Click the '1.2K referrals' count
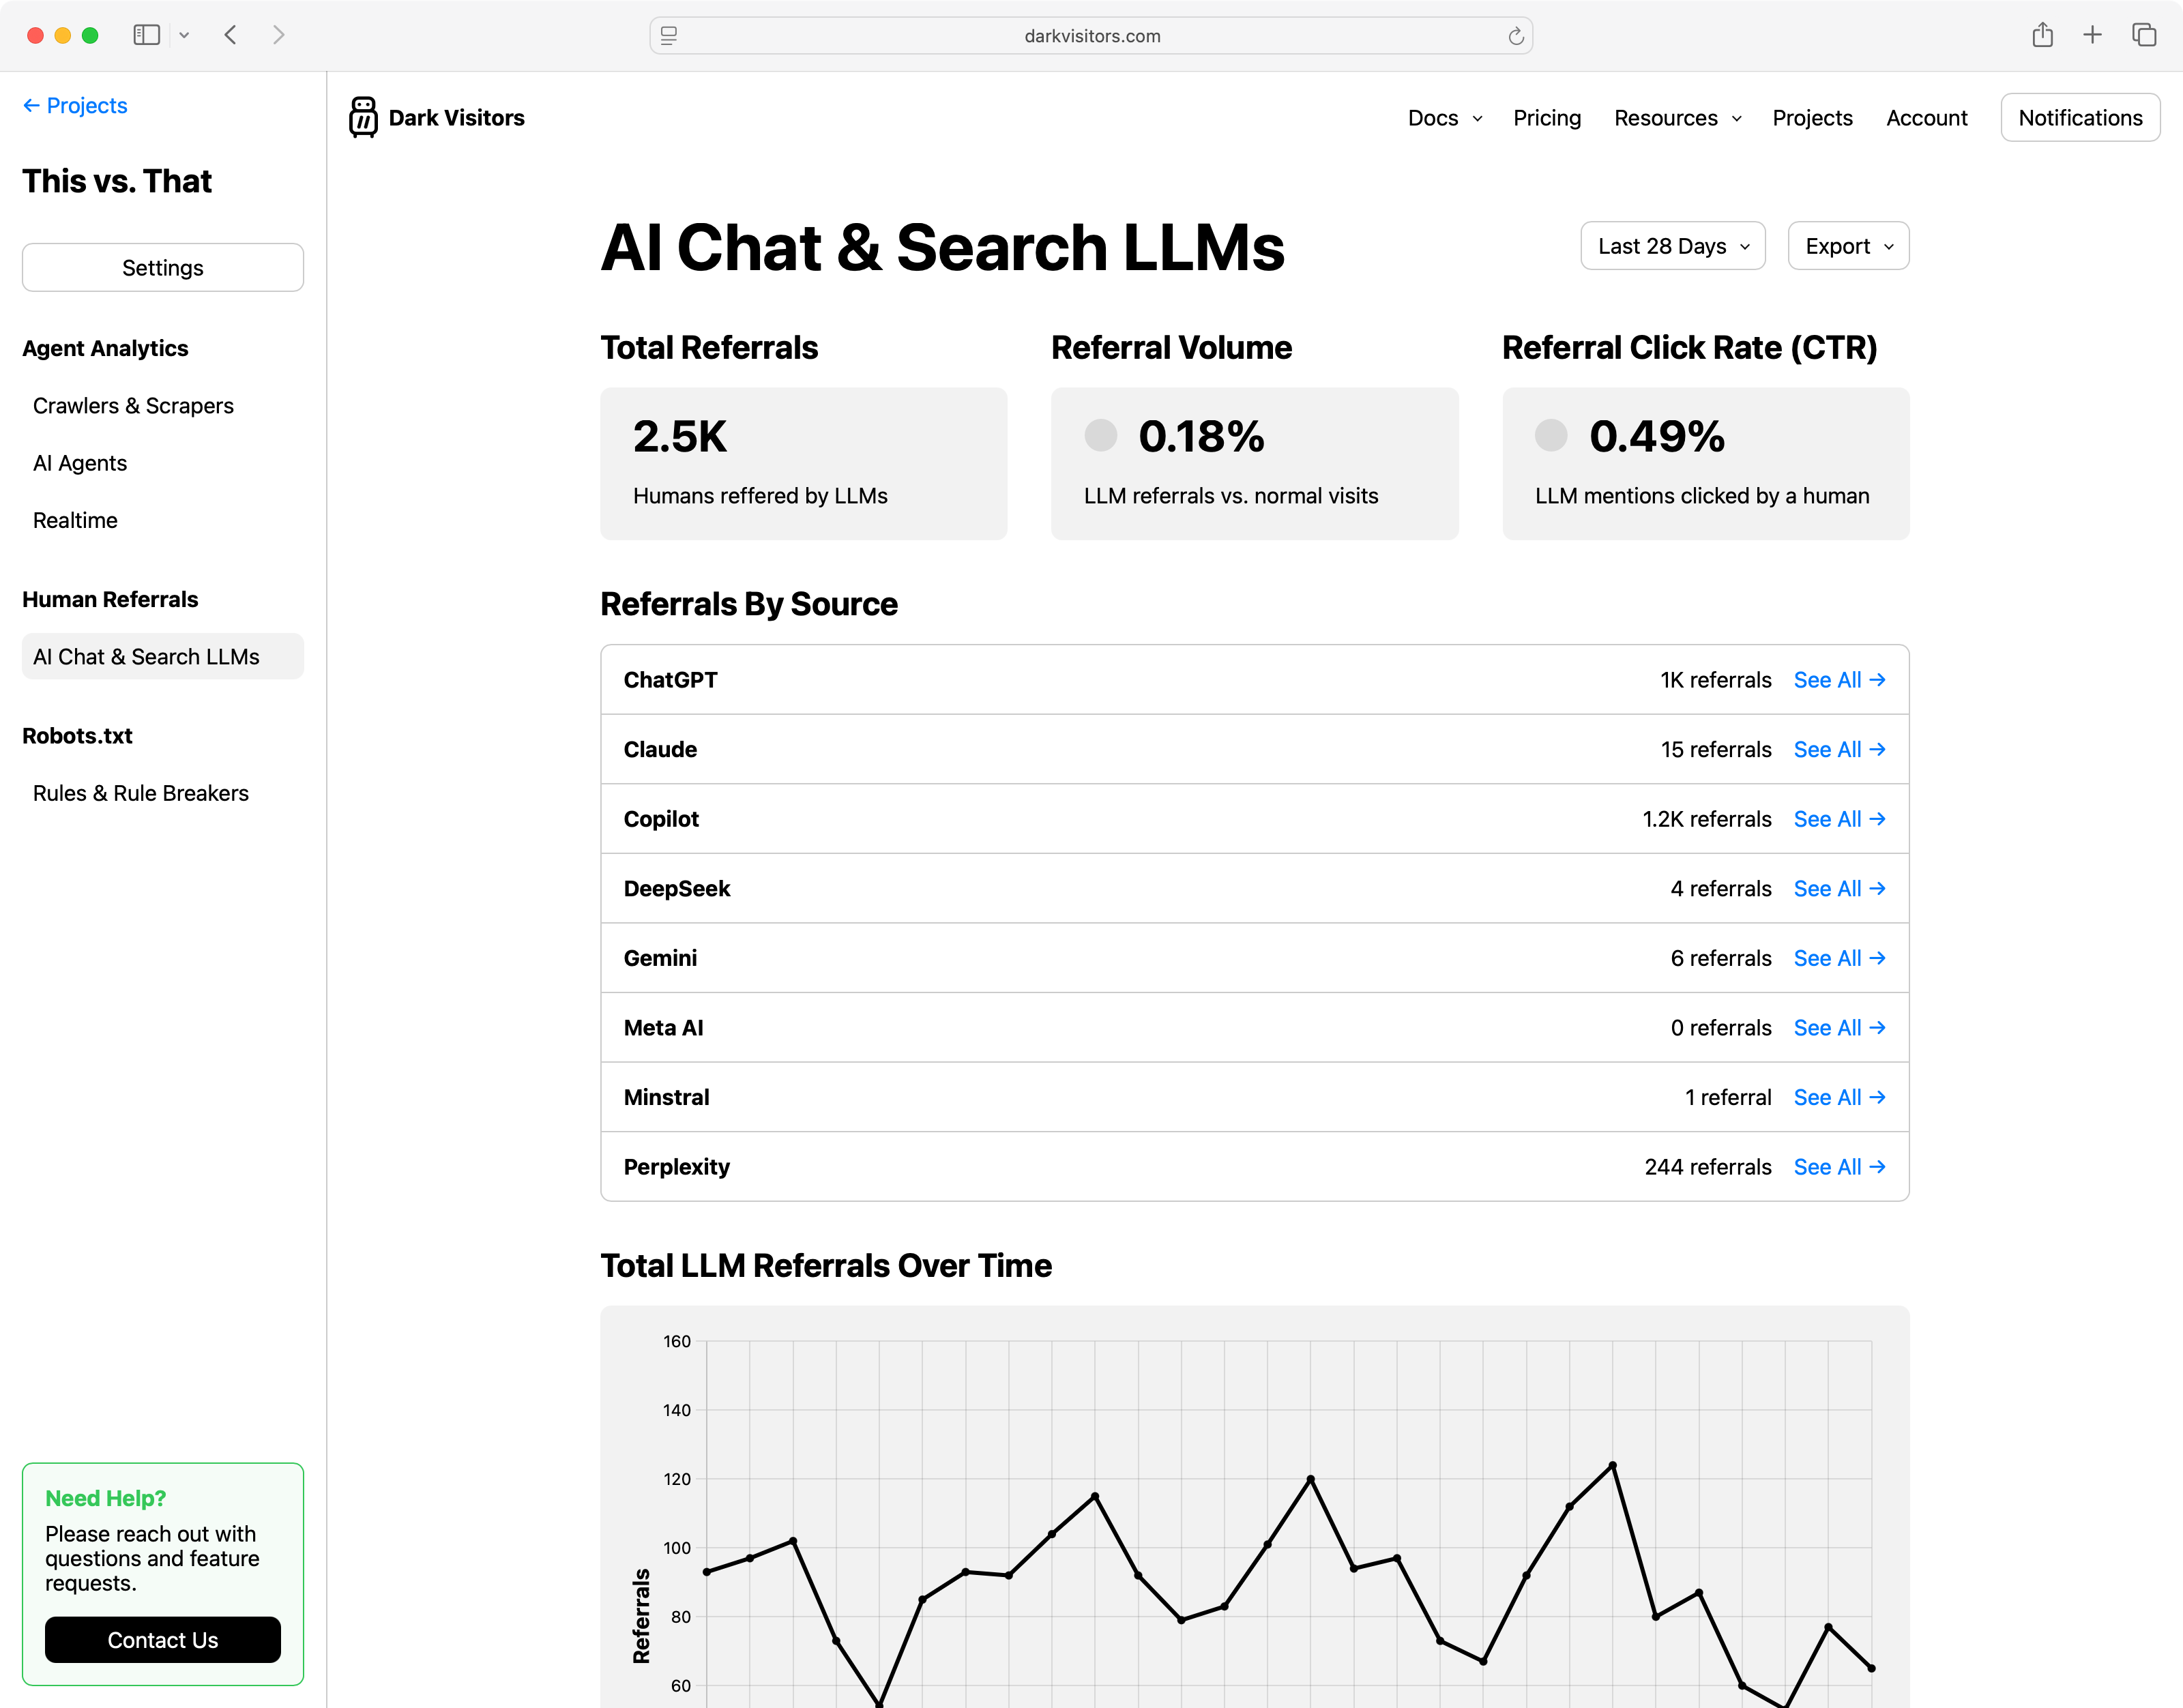Image resolution: width=2183 pixels, height=1708 pixels. (x=1706, y=819)
